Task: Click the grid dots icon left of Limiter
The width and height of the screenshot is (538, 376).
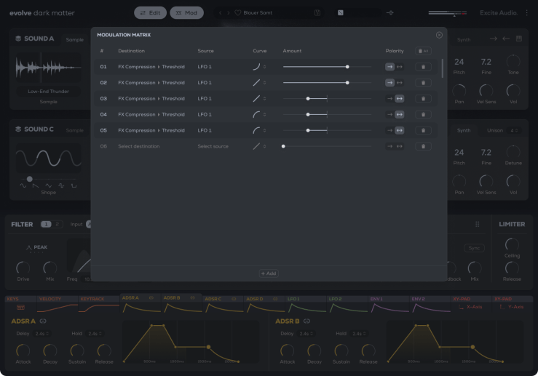Action: click(477, 224)
